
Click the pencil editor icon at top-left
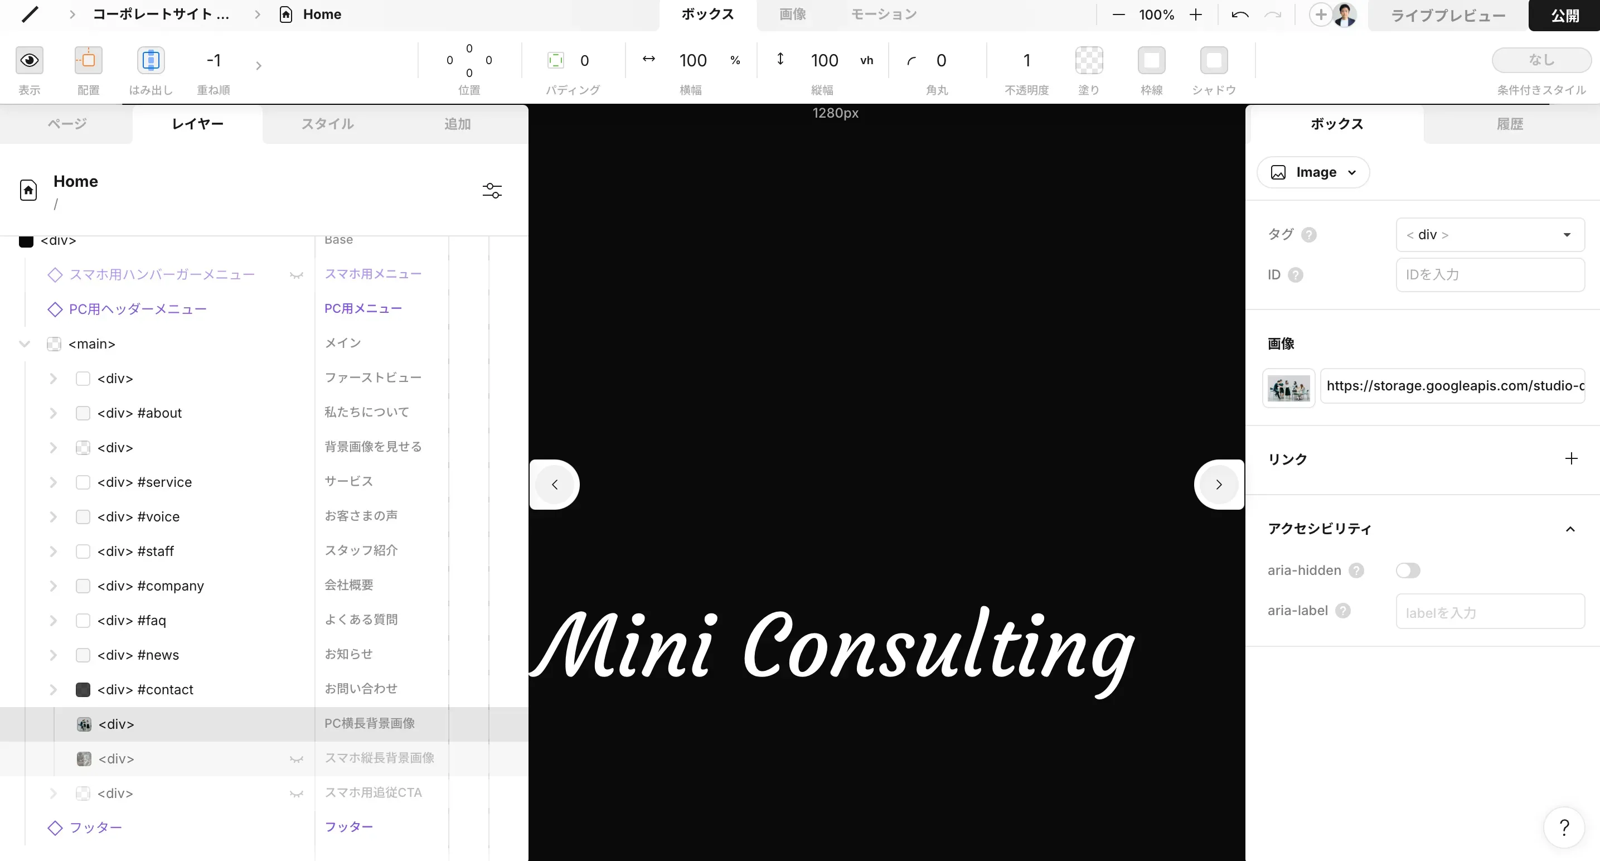tap(29, 14)
